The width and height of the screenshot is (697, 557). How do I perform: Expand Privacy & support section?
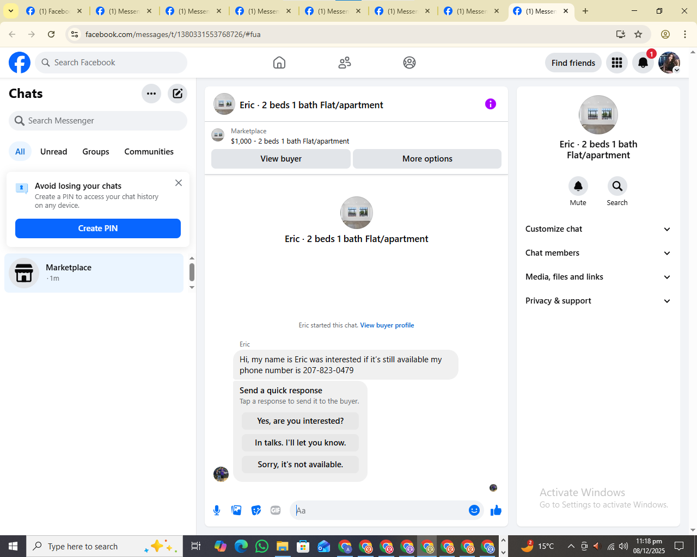pos(598,301)
